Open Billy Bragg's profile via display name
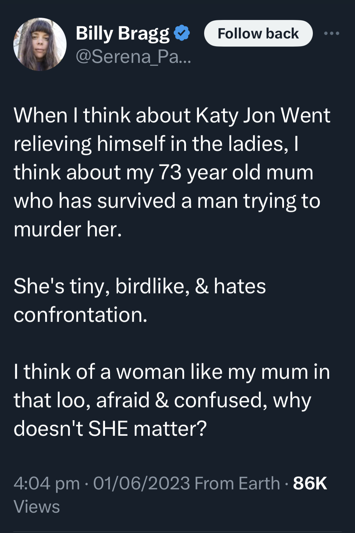Screen dimensions: 355x533 pos(122,33)
